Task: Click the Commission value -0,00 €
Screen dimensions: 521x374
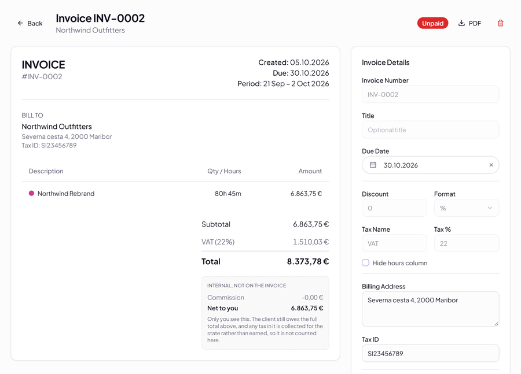Action: [x=313, y=297]
